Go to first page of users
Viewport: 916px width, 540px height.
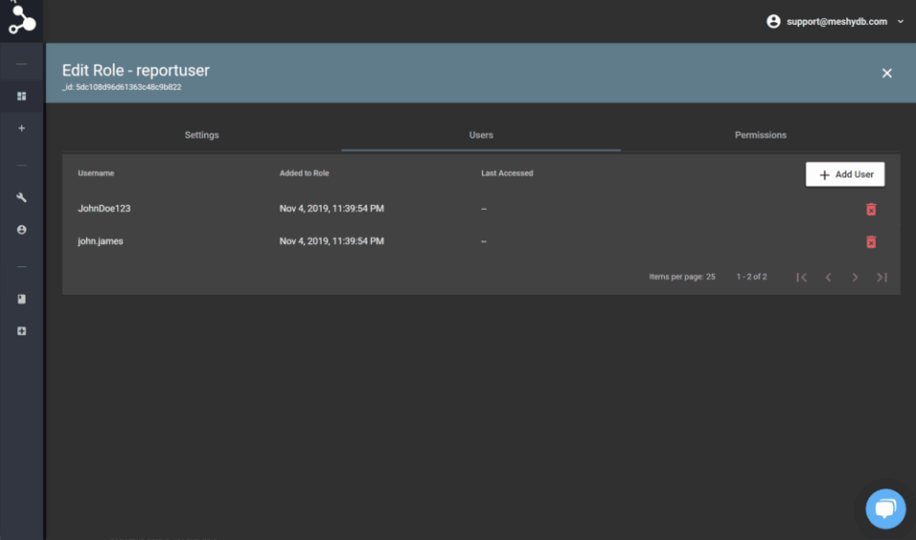(x=801, y=277)
